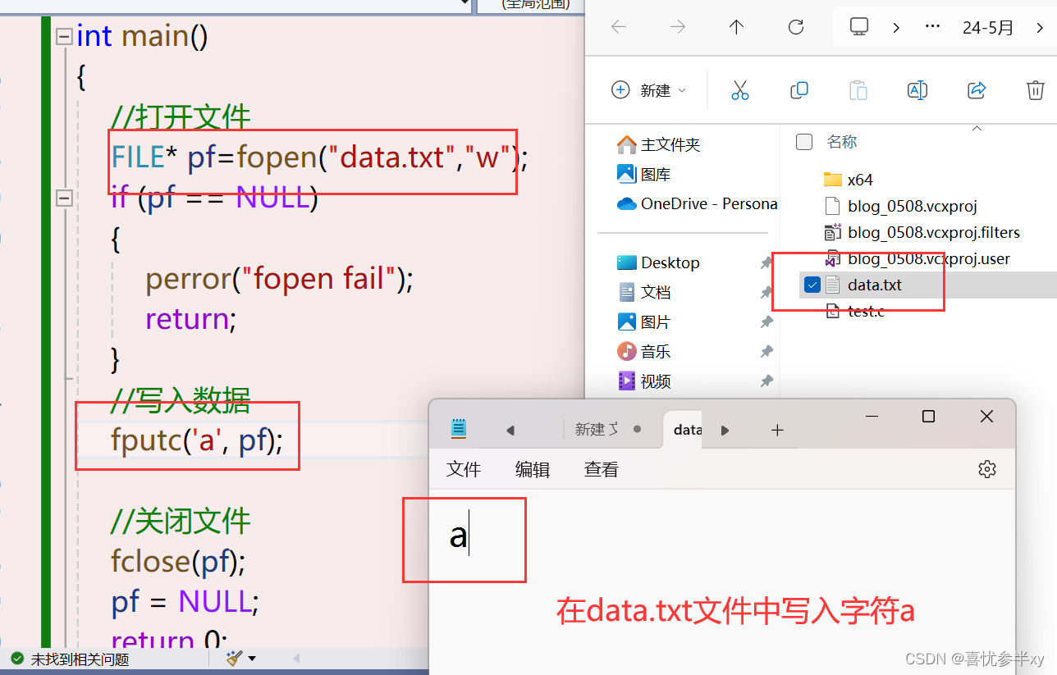Screen dimensions: 1057x675
Task: Click the perror("fopen fail"); line
Action: click(x=279, y=279)
